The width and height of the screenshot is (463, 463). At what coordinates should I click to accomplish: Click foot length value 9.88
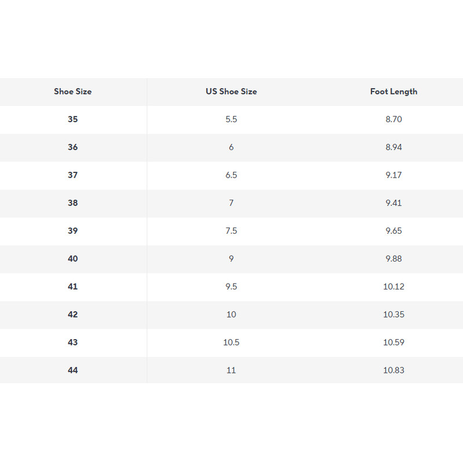pos(394,259)
